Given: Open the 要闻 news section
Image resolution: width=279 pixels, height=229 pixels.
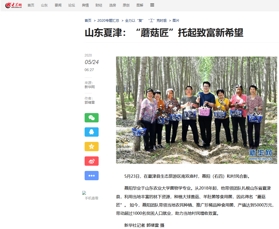Looking at the screenshot, I should (58, 5).
